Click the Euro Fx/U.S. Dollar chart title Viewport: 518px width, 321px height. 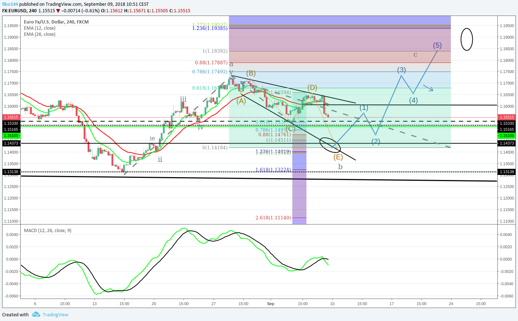point(56,22)
